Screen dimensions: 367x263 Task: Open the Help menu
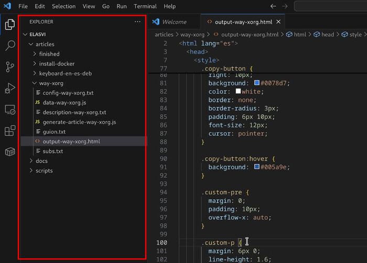click(x=169, y=6)
